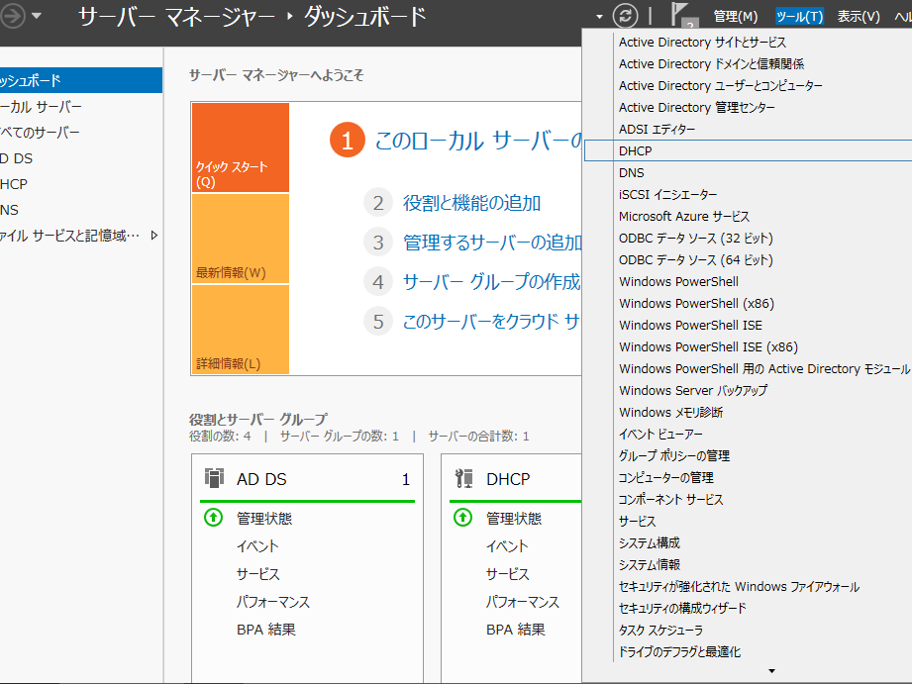The image size is (912, 684).
Task: Click the クイック スタート(Q) tile
Action: (x=241, y=147)
